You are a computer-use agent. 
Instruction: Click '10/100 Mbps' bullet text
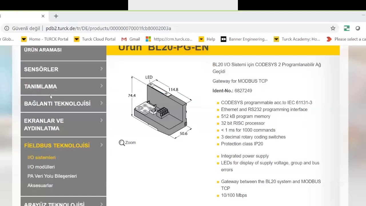234,195
